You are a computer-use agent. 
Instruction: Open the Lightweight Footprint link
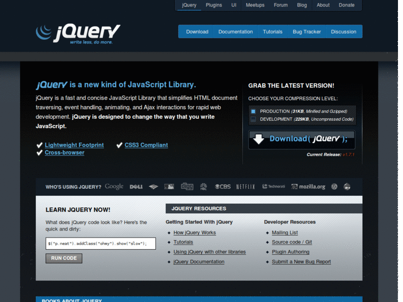74,145
